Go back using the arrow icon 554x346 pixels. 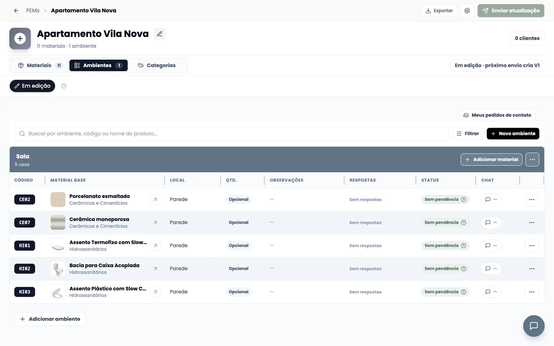click(16, 11)
